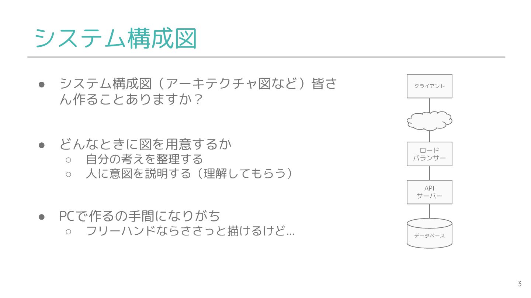Click the text 作ることありますか？

[138, 99]
